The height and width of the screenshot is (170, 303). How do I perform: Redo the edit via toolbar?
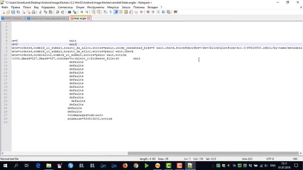tap(62, 12)
